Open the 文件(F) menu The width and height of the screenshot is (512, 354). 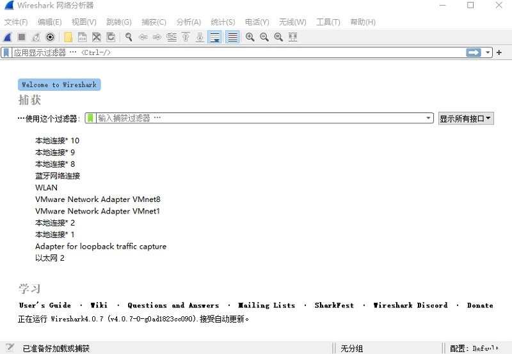[x=16, y=22]
